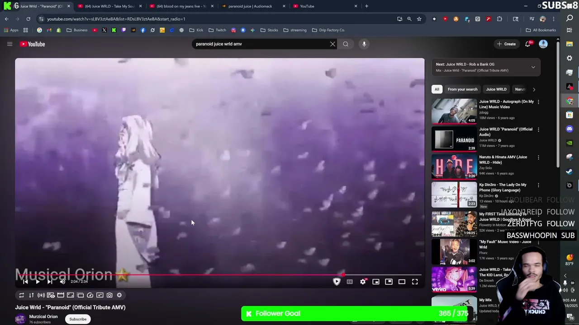Go to the previous video in the player
The width and height of the screenshot is (579, 325).
click(25, 282)
